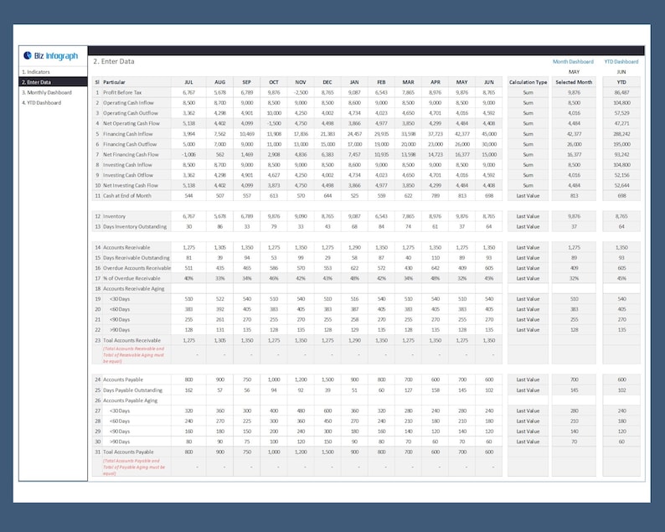This screenshot has height=532, width=665.
Task: Select the 2. Enter Data sidebar item
Action: point(53,82)
